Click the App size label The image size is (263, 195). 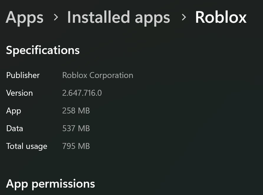click(14, 111)
